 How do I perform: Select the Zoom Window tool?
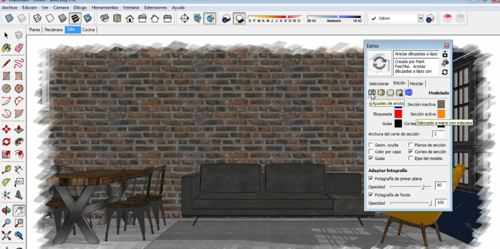(19, 223)
